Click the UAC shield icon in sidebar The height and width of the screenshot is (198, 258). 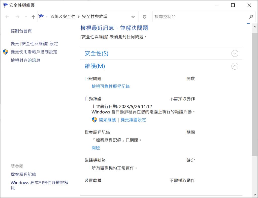(5, 52)
